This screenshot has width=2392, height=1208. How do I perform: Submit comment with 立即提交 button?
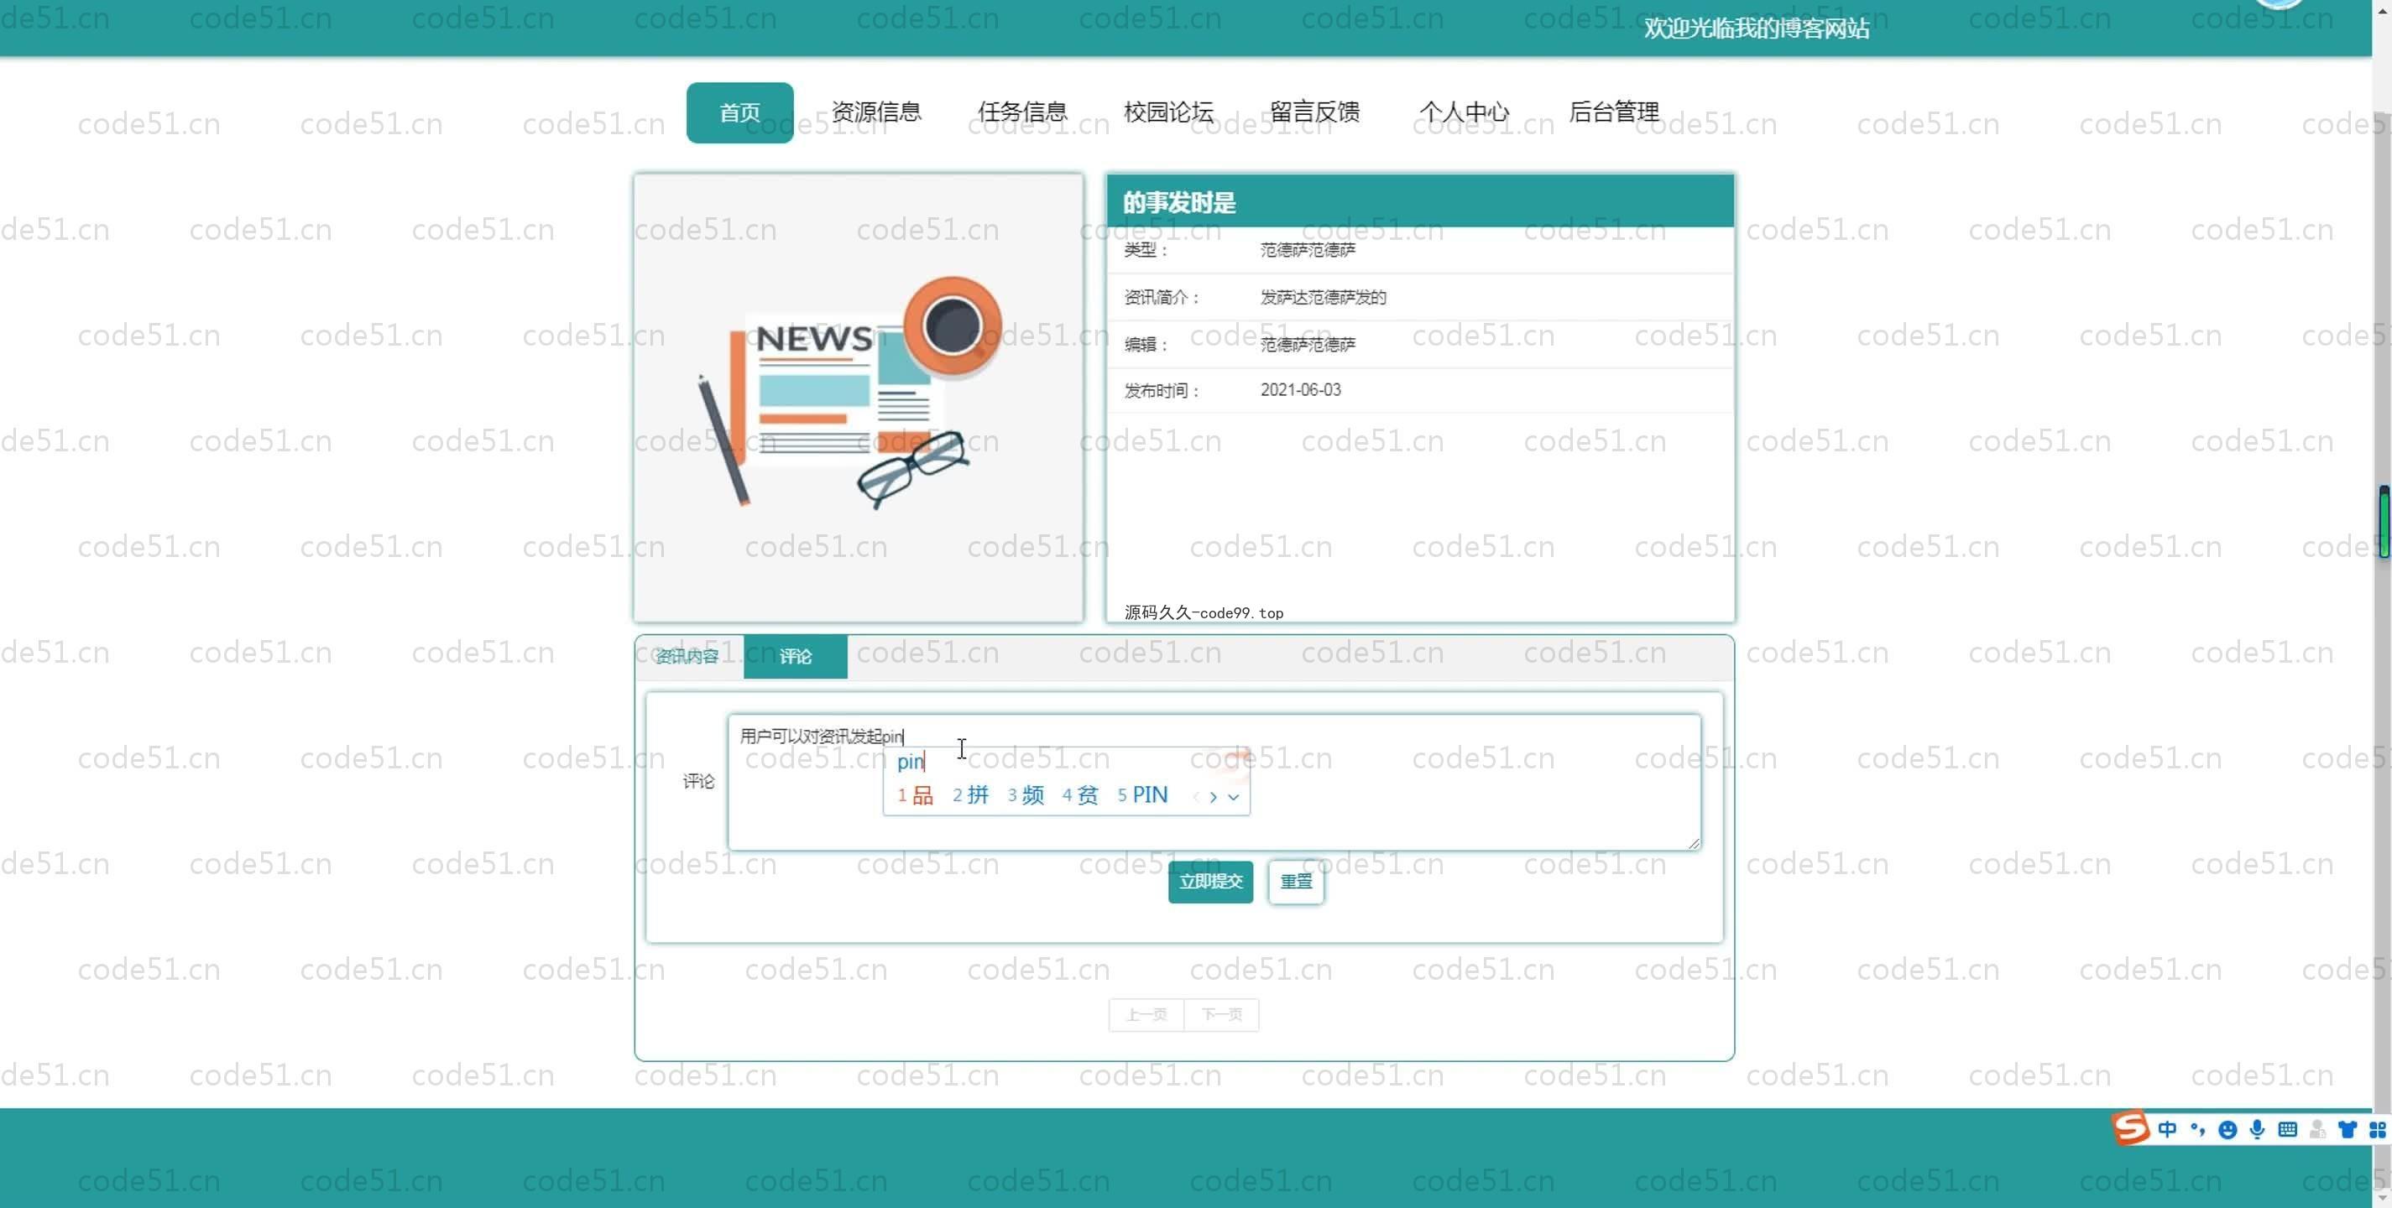pos(1210,881)
